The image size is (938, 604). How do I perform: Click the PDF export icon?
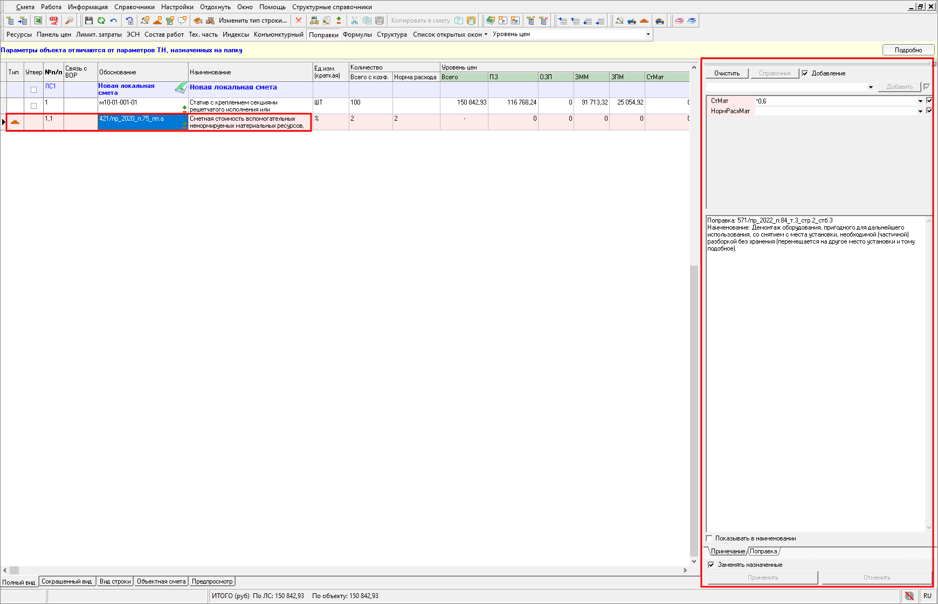pos(54,20)
